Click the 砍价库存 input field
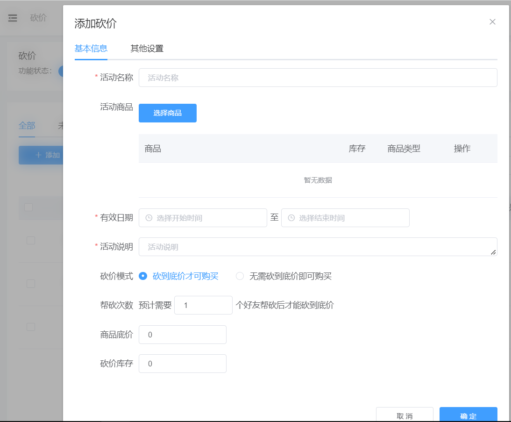This screenshot has height=422, width=511. coord(182,364)
